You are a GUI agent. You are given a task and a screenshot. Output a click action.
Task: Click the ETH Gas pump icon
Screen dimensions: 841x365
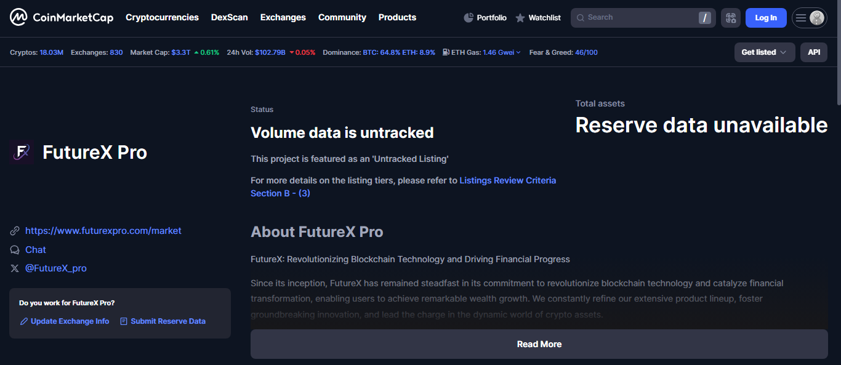pos(446,52)
